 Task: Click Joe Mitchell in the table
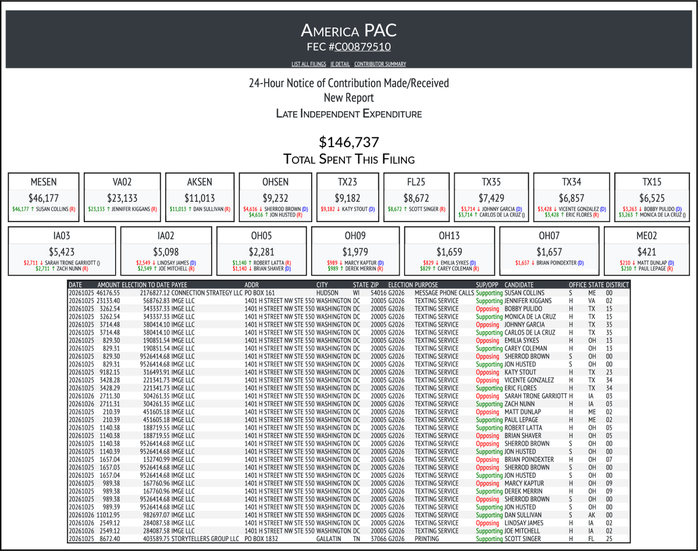522,531
